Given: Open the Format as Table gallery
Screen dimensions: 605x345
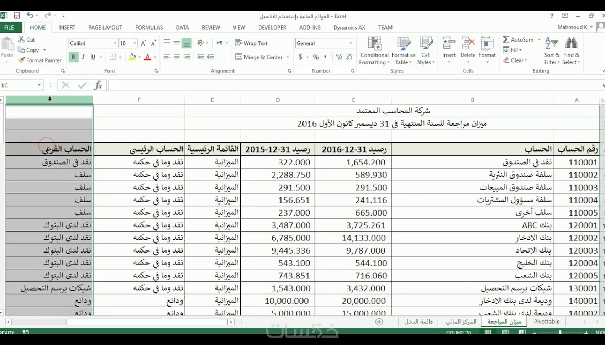Looking at the screenshot, I should pos(403,51).
